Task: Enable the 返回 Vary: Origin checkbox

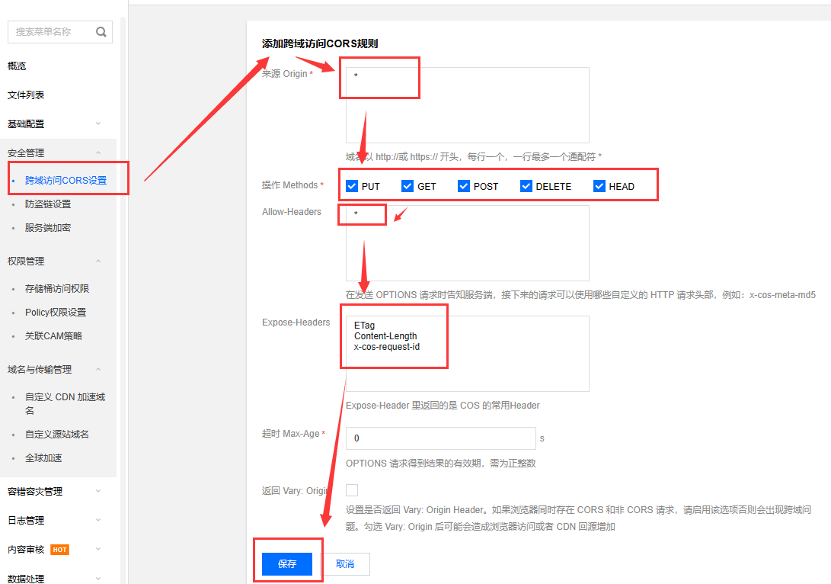Action: pyautogui.click(x=352, y=490)
